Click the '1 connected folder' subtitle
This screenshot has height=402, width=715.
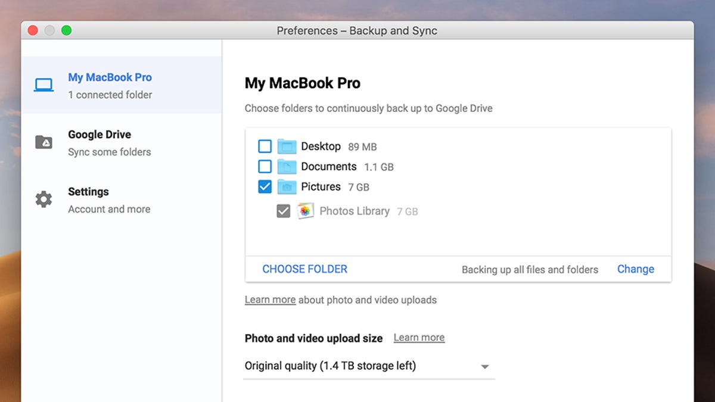(x=110, y=95)
